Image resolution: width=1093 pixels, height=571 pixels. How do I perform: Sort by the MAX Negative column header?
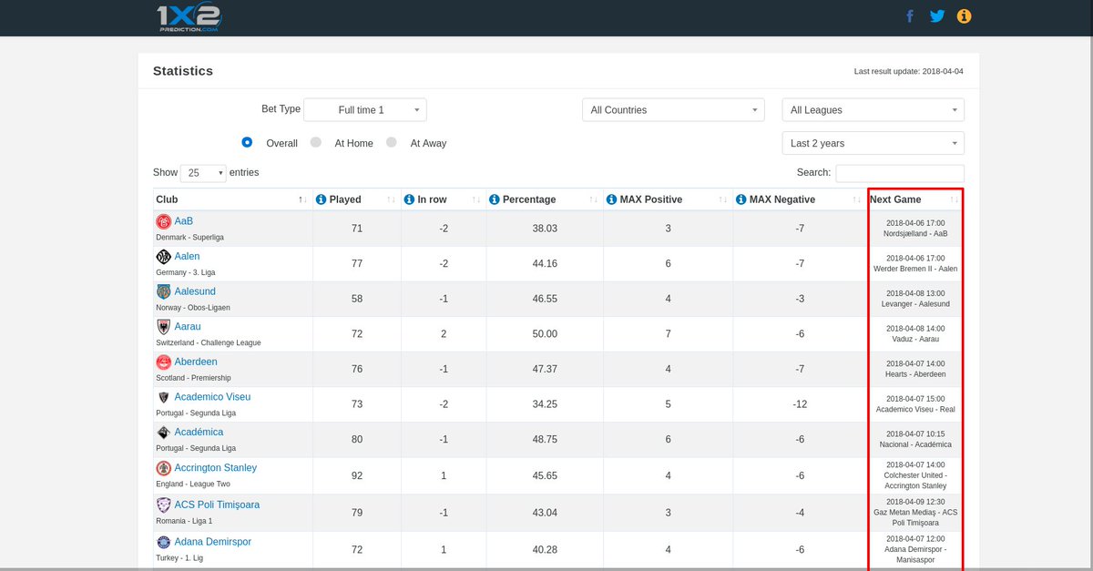pos(800,199)
